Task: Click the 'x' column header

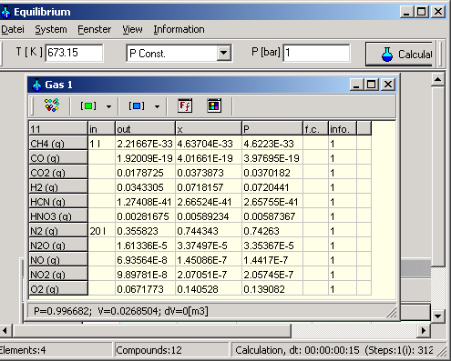Action: pos(209,128)
